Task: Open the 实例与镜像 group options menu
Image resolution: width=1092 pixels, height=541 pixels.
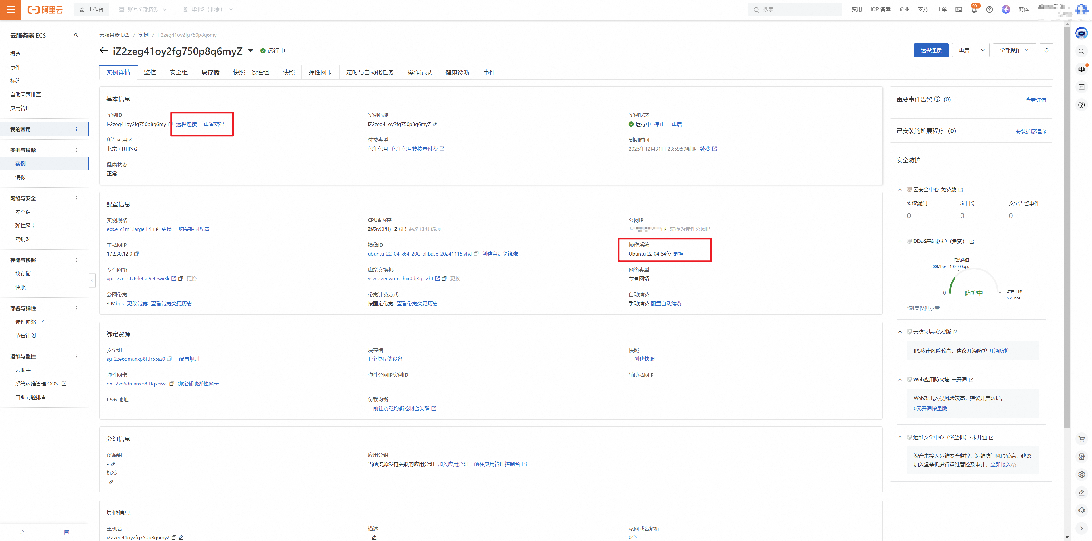Action: click(x=77, y=150)
